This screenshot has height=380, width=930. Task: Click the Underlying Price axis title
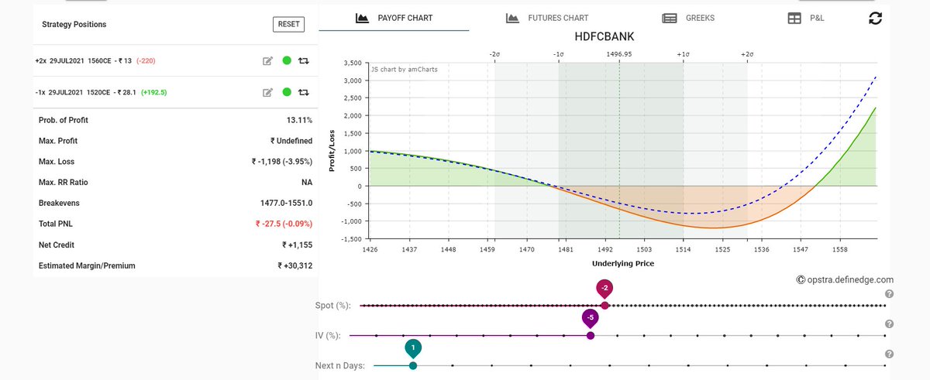tap(623, 264)
